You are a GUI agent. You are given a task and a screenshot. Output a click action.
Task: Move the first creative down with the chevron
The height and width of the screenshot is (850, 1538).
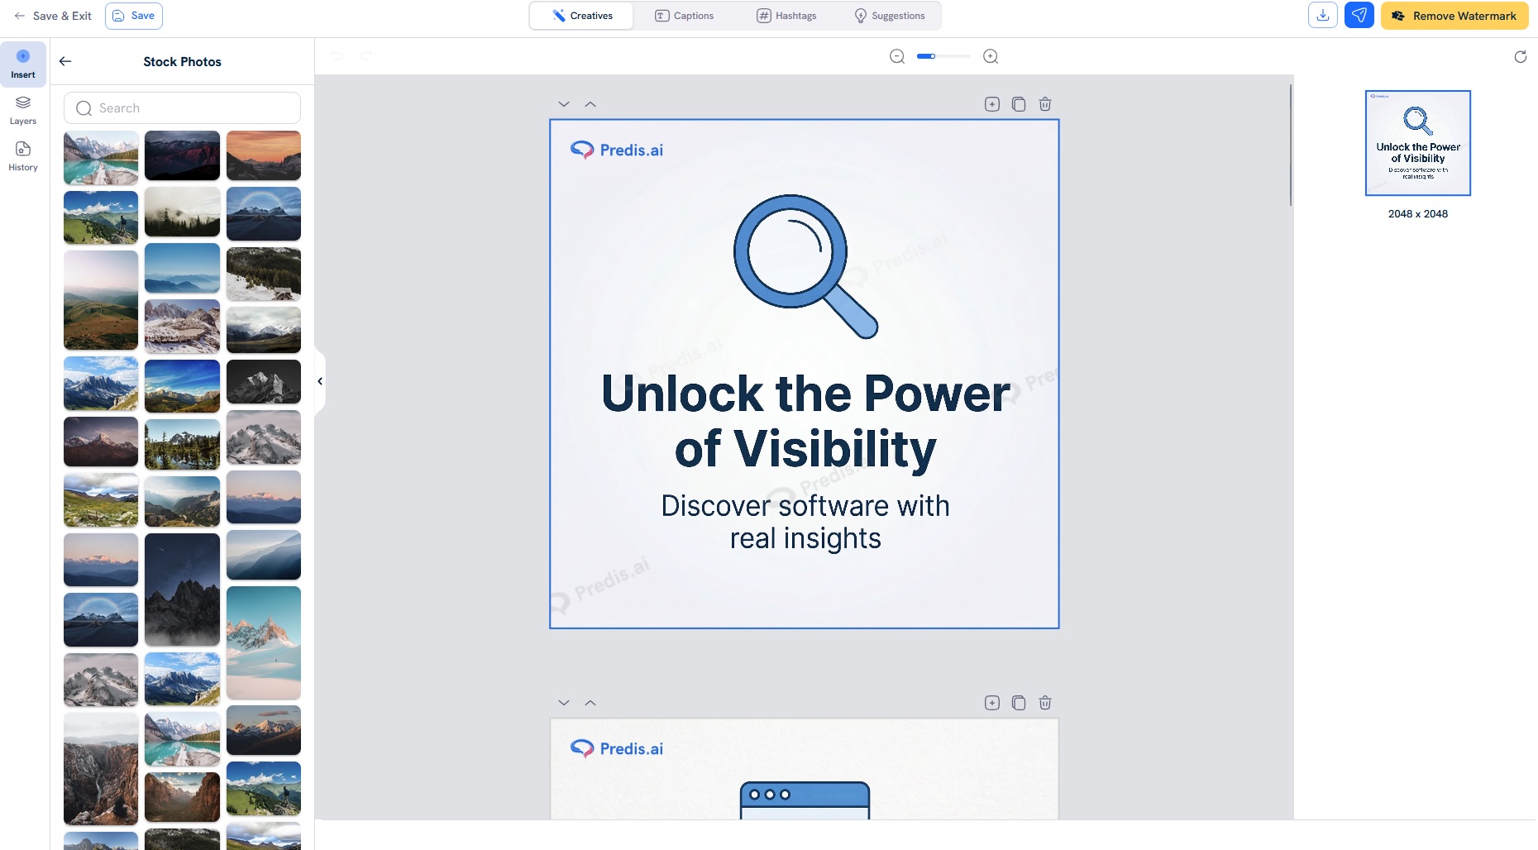pos(564,103)
